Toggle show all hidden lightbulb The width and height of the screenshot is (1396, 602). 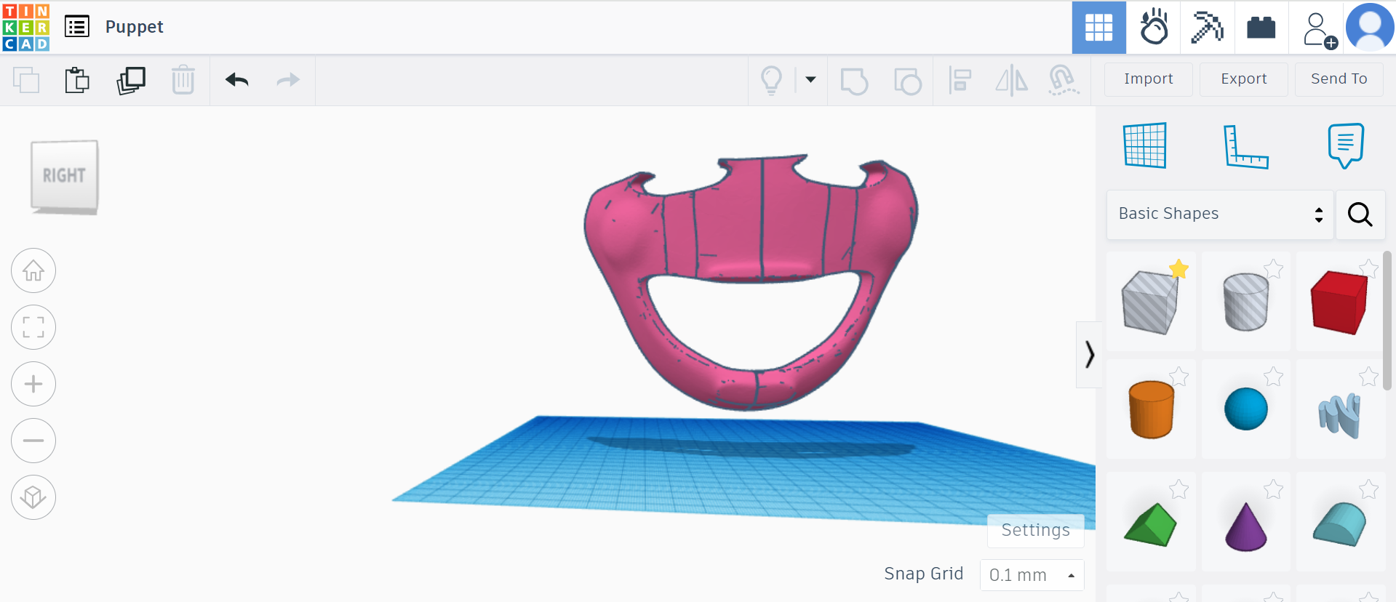click(771, 80)
